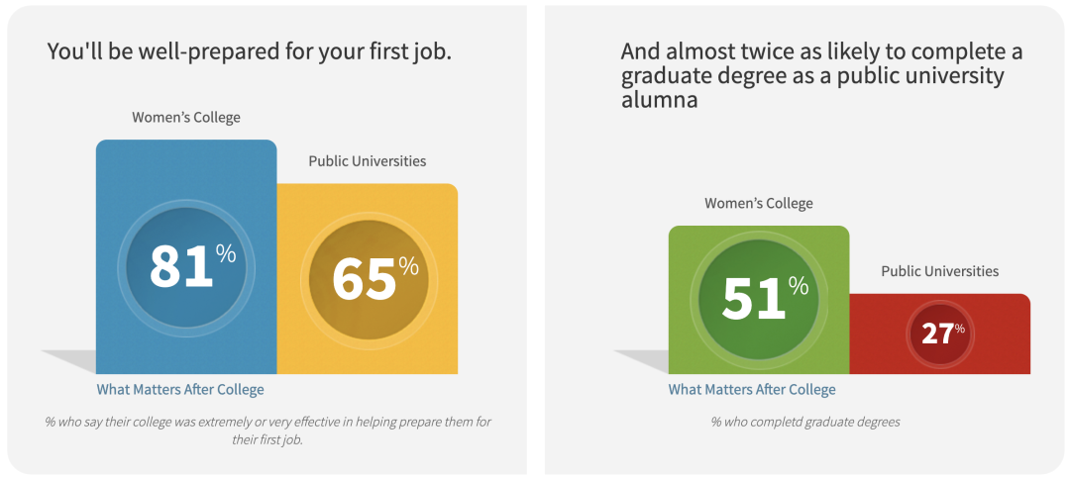Select the blue Women's College bar

[186, 257]
